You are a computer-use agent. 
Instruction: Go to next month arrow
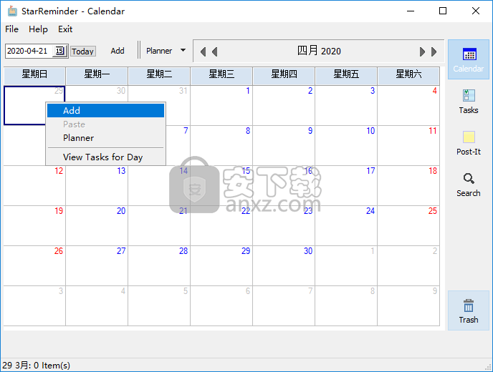tap(422, 52)
